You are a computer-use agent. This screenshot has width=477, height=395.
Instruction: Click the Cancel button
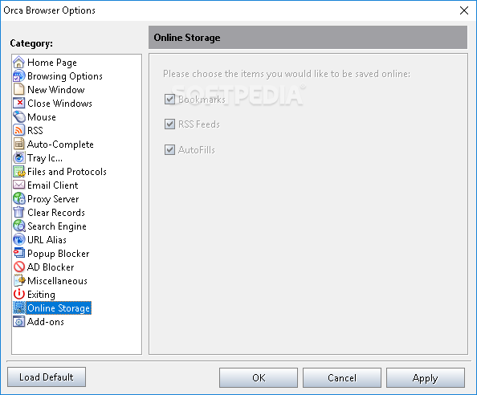coord(342,377)
